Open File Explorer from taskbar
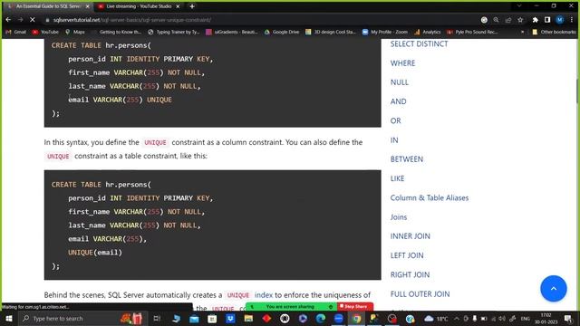This screenshot has height=326, width=580. pyautogui.click(x=248, y=318)
